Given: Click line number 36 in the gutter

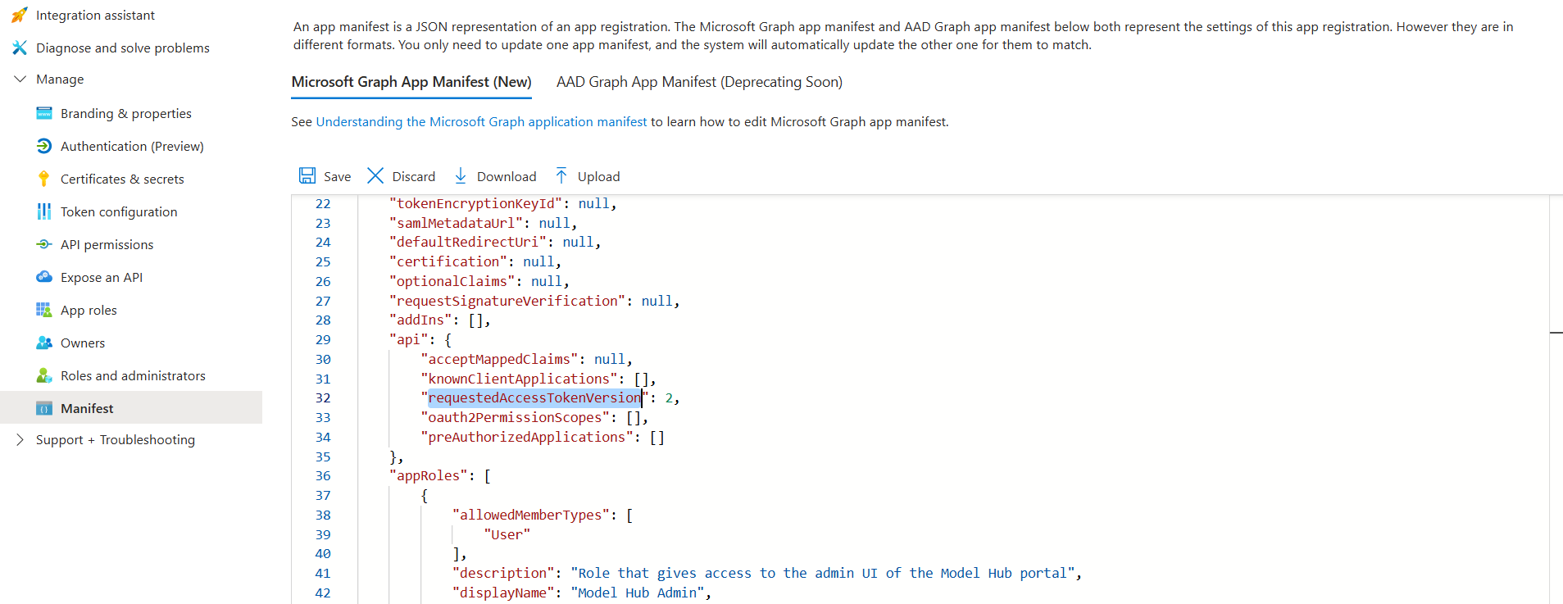Looking at the screenshot, I should click(x=323, y=476).
